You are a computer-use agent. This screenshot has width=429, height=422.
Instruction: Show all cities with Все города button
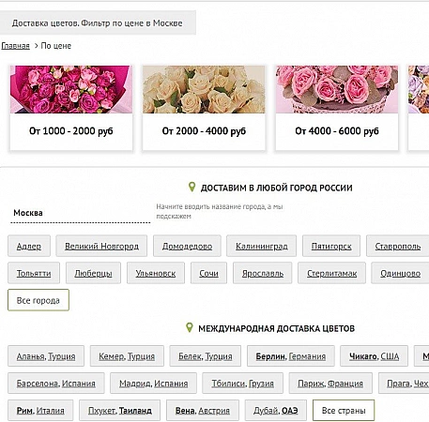(38, 300)
